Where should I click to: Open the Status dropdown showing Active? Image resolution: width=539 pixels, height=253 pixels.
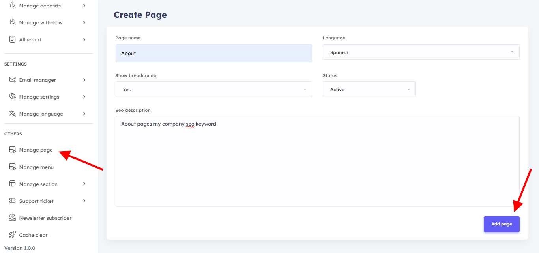coord(369,90)
